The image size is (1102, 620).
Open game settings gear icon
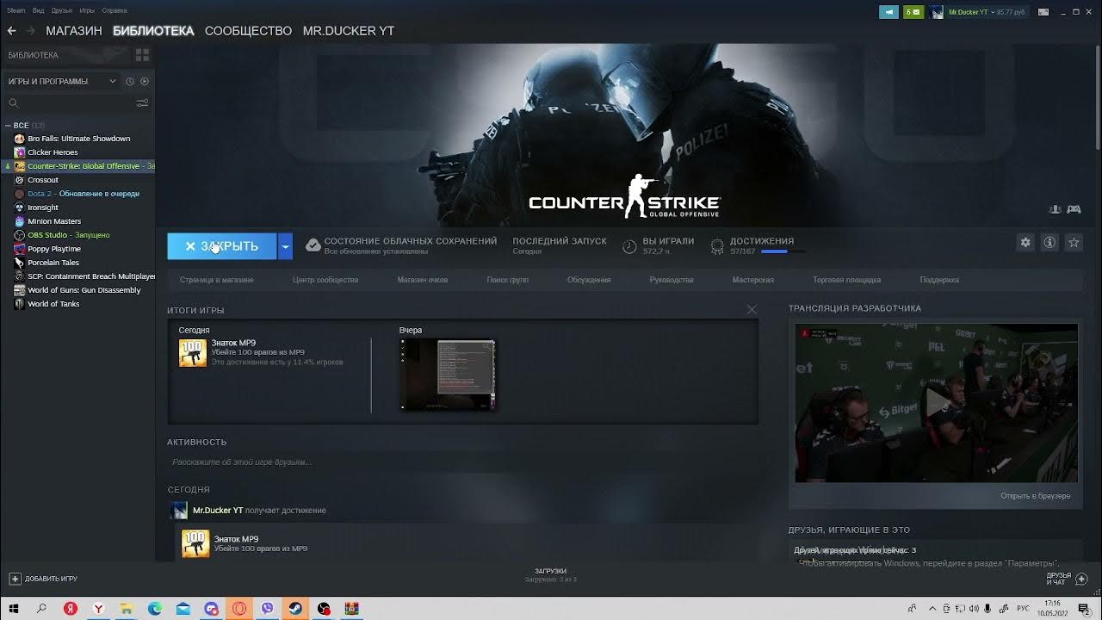click(x=1025, y=243)
